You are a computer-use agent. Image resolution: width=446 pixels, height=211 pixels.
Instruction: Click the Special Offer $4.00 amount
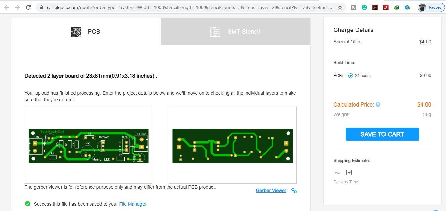[x=425, y=42]
